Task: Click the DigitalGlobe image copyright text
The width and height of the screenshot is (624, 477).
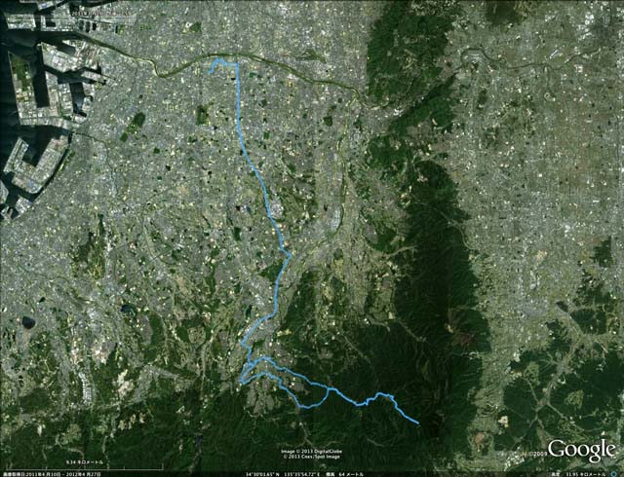Action: tap(312, 451)
